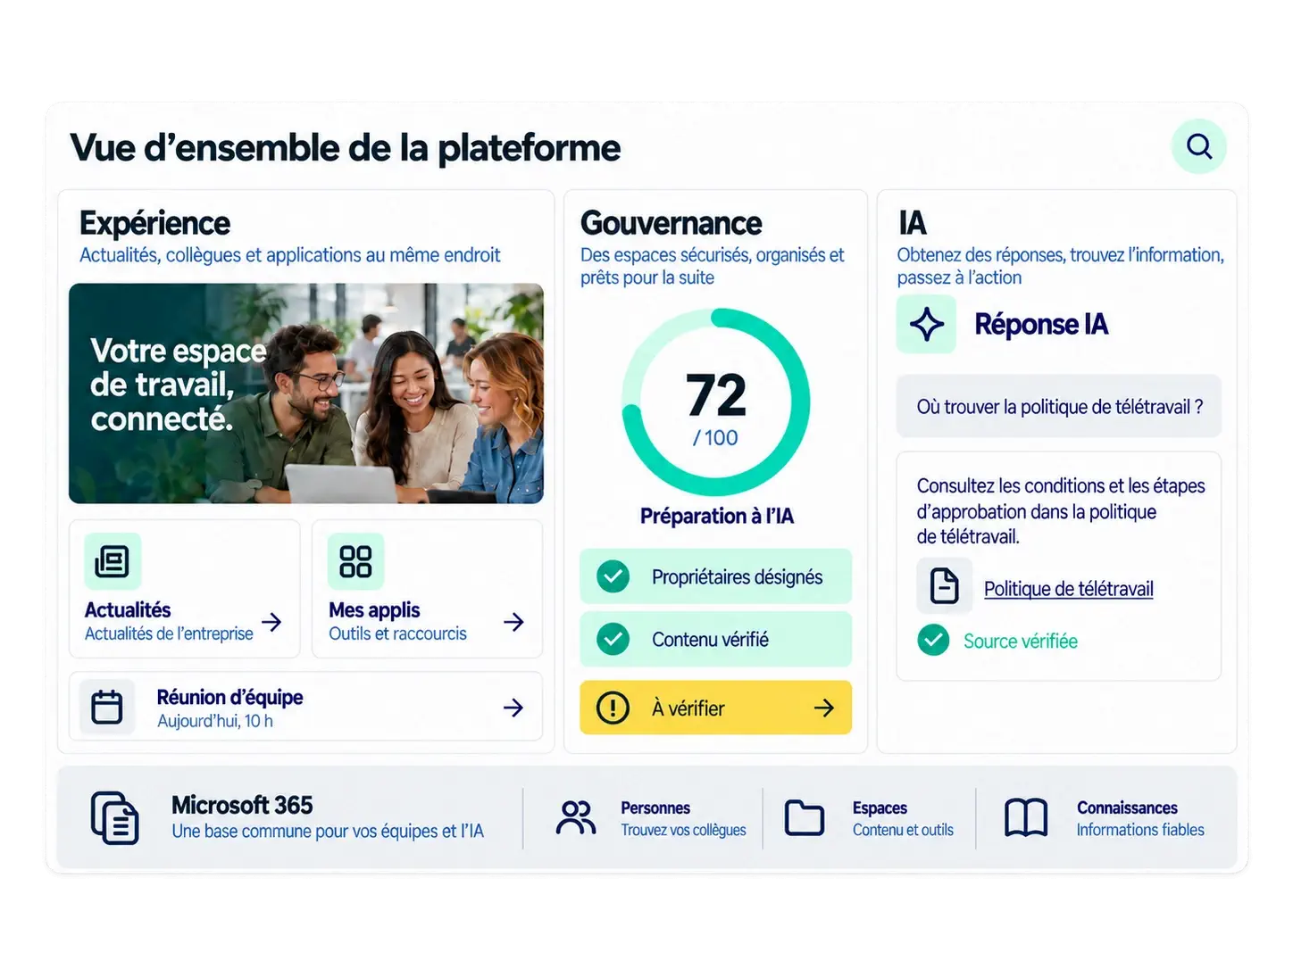The width and height of the screenshot is (1293, 969).
Task: Click the Personnes people icon
Action: coord(576,817)
